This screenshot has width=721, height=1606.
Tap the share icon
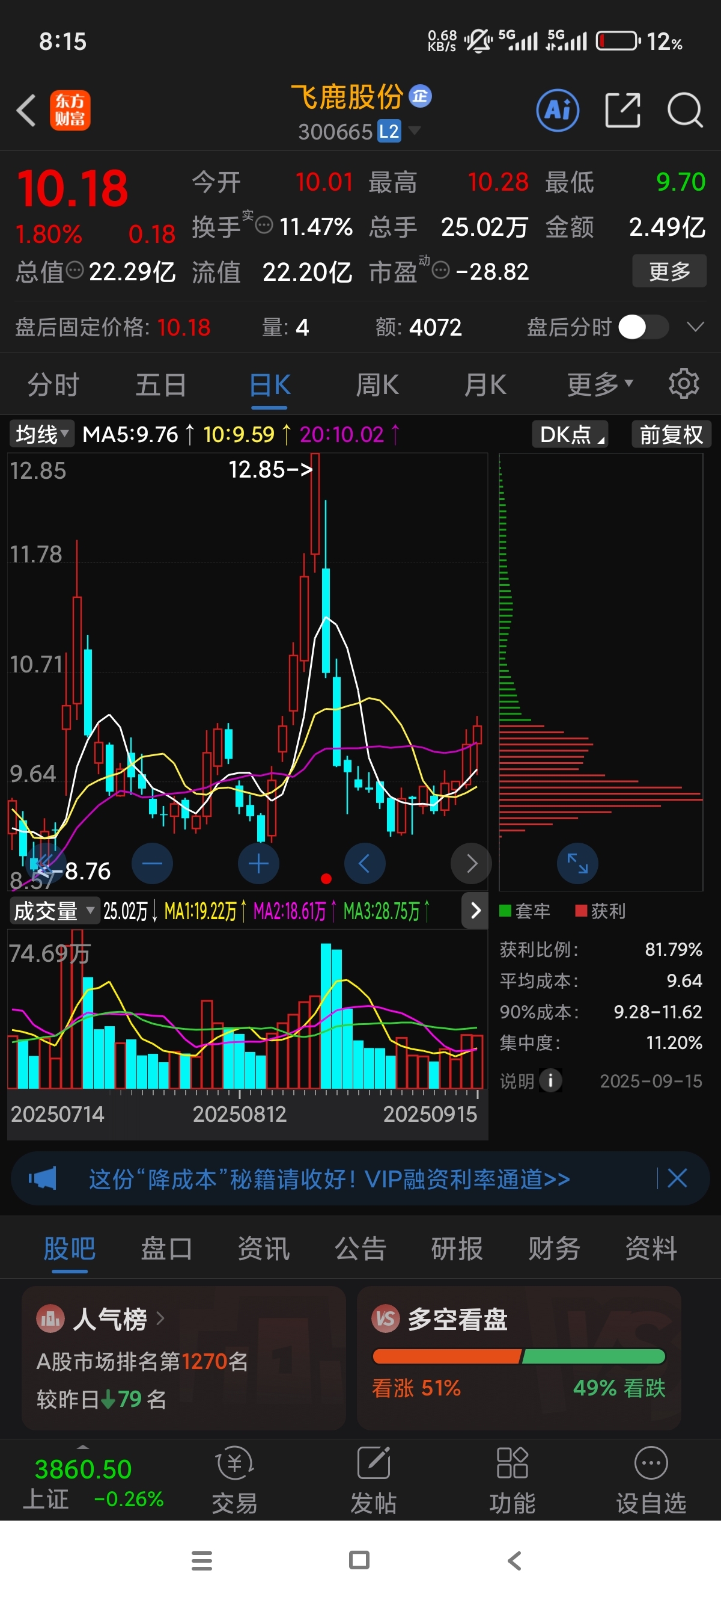[622, 110]
